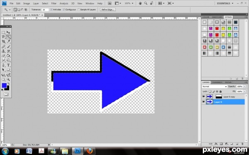
Task: Select the Pen tool
Action: pyautogui.click(x=3, y=65)
